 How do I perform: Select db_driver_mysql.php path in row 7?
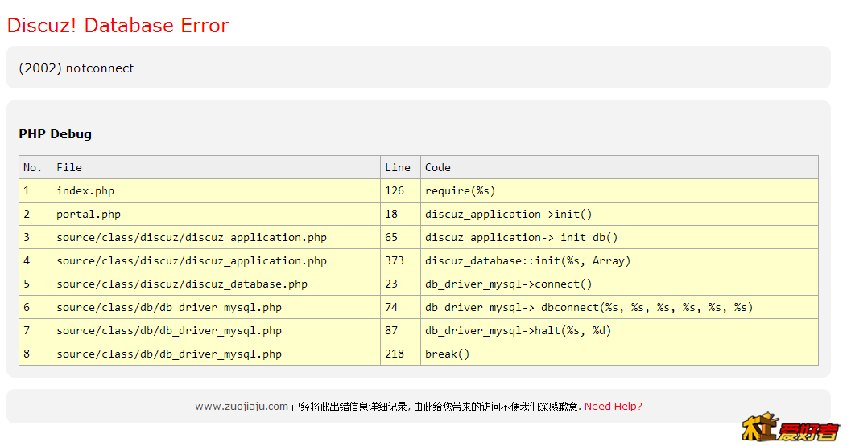point(168,331)
